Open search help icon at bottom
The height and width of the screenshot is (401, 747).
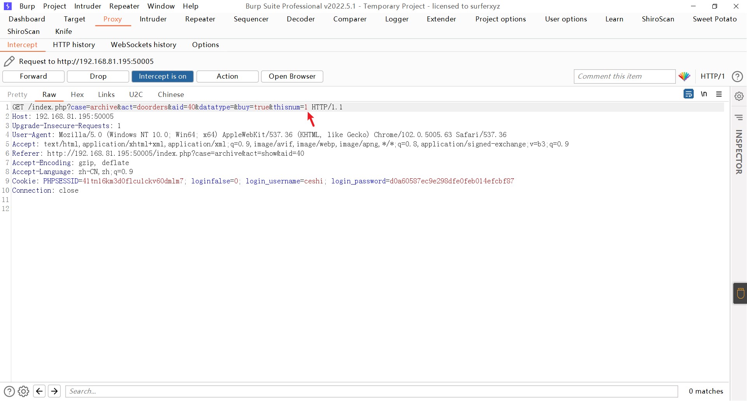(9, 391)
